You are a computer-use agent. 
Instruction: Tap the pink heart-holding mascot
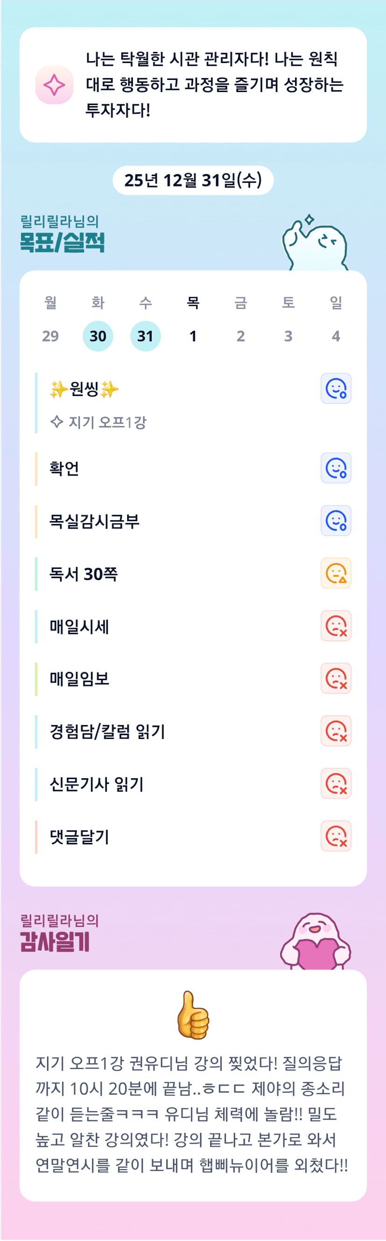316,942
